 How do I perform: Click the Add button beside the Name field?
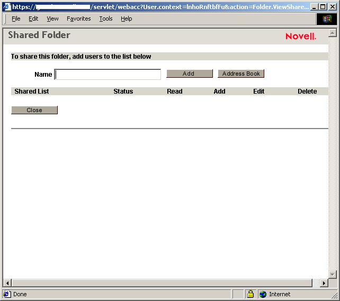pos(190,74)
